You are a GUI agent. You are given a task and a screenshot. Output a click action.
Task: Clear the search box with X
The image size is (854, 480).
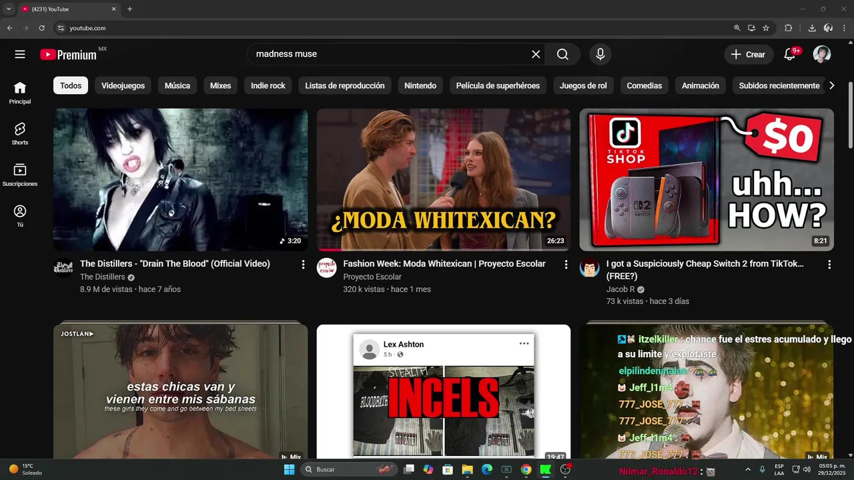tap(536, 55)
